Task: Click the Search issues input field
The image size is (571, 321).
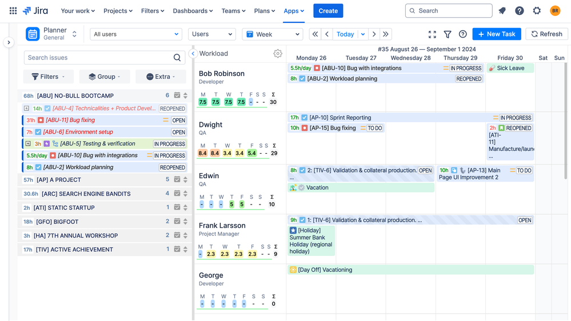Action: coord(105,58)
